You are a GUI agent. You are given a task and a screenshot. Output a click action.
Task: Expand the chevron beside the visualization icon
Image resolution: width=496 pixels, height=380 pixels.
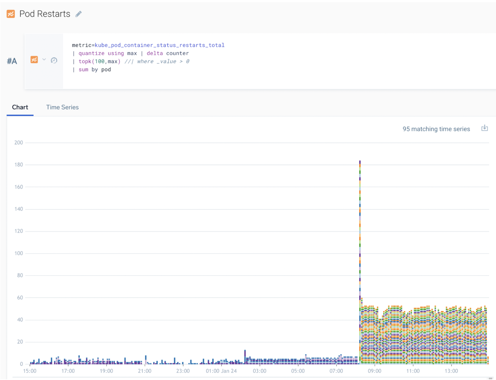(x=44, y=59)
